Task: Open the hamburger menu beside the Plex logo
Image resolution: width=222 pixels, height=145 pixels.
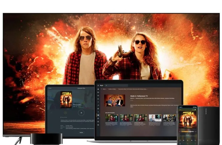Action: [x=98, y=85]
